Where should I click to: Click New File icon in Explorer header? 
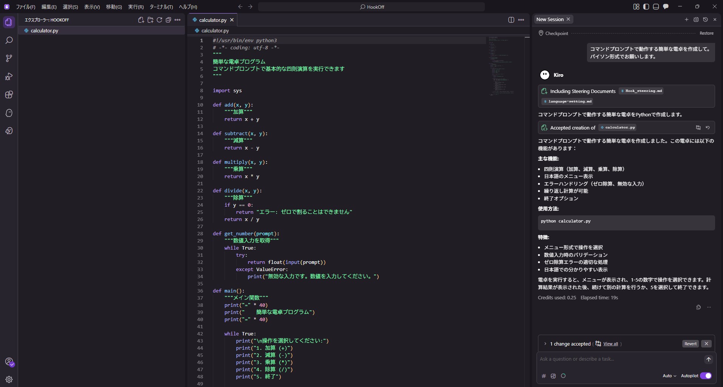(141, 20)
